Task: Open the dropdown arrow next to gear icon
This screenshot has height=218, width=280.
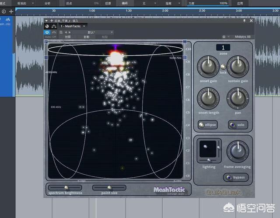Action: click(228, 37)
